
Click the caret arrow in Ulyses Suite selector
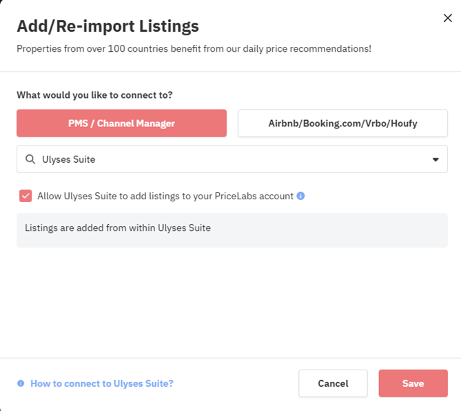[x=436, y=159]
